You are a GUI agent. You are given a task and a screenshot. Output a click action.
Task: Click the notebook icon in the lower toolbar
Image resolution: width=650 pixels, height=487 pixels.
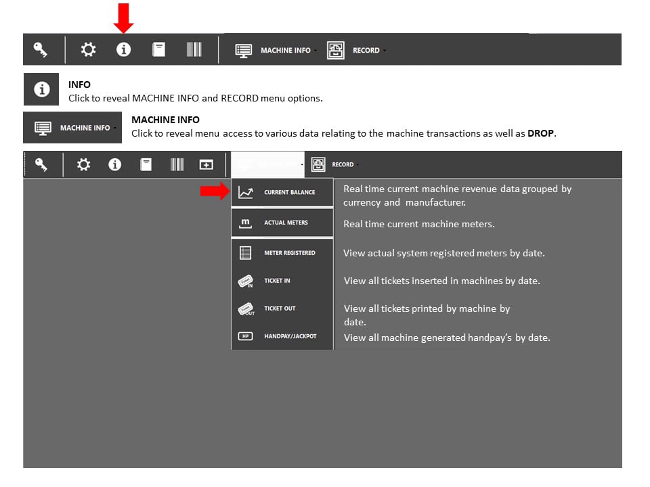pyautogui.click(x=146, y=165)
